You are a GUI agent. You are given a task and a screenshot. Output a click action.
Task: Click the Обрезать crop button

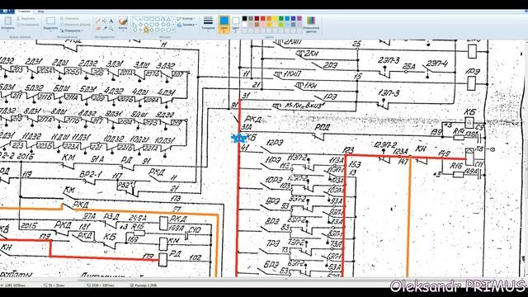[69, 18]
